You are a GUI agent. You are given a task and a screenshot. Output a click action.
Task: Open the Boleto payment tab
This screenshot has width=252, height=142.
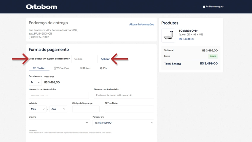[85, 68]
